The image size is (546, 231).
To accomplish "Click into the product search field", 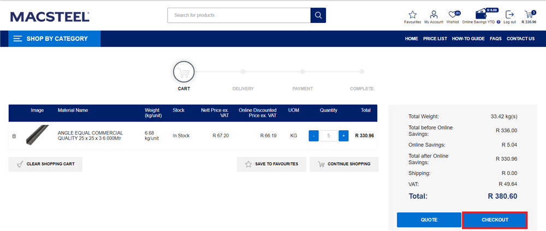I will tap(239, 15).
